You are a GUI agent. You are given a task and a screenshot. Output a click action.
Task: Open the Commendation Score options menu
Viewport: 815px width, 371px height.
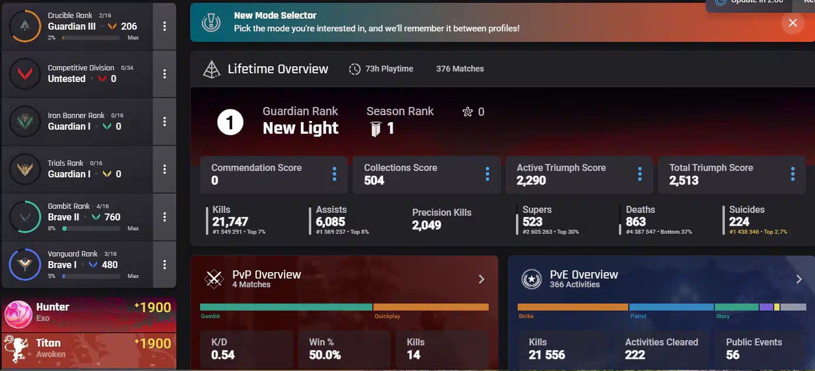tap(334, 174)
